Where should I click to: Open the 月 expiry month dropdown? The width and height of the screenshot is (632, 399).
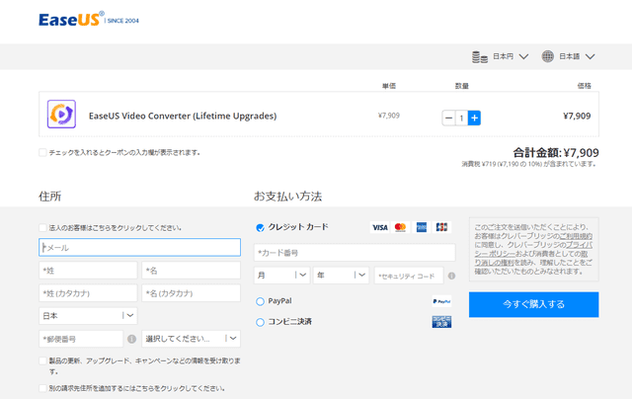(x=281, y=276)
